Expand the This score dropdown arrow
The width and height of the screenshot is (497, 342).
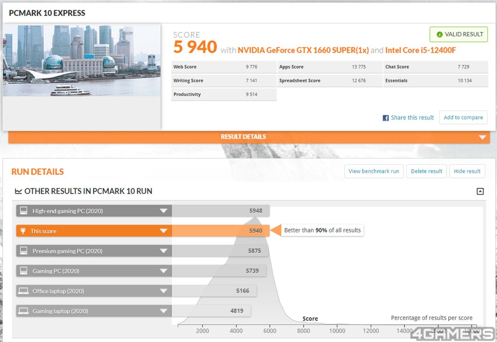pyautogui.click(x=163, y=231)
